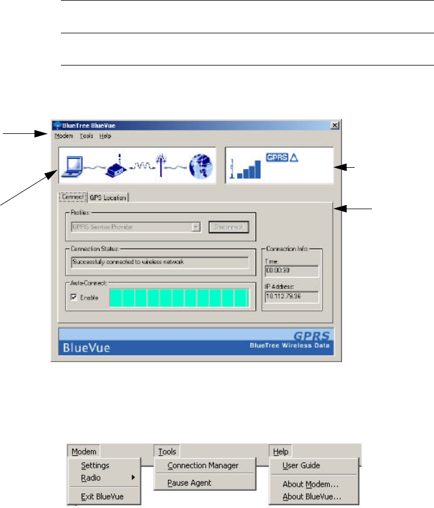Close the BlueTree BlueVue window

pyautogui.click(x=335, y=125)
